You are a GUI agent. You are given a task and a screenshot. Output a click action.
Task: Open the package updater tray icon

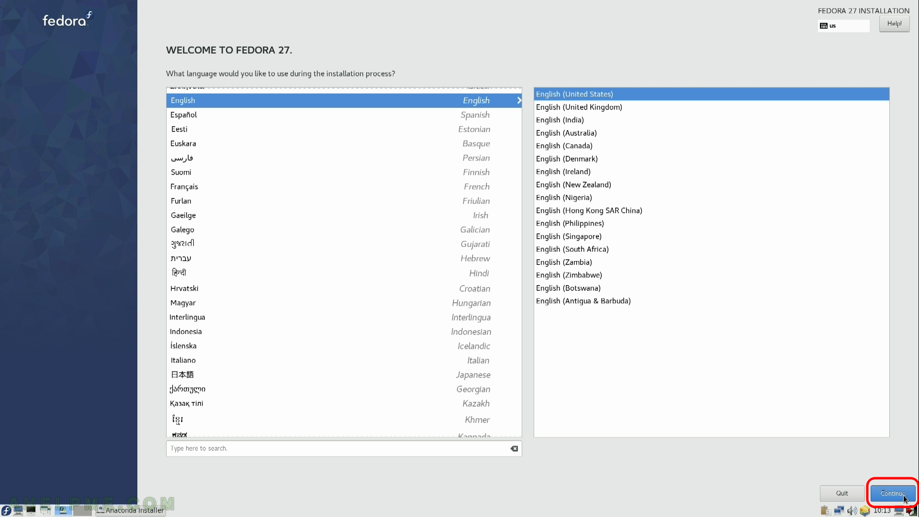(x=865, y=511)
